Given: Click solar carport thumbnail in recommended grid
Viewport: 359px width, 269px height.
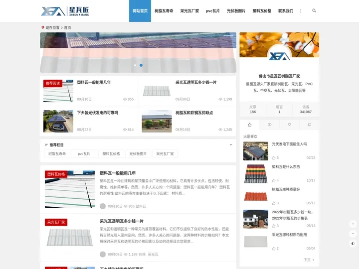Looking at the screenshot, I should pos(58,121).
